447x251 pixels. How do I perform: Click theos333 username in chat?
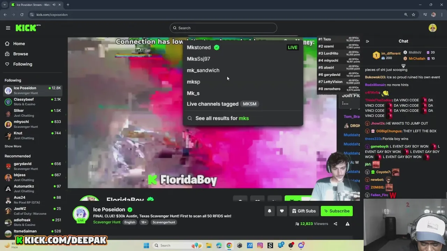tap(372, 139)
